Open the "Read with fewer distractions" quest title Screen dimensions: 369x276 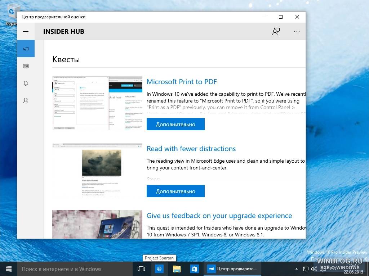(191, 149)
